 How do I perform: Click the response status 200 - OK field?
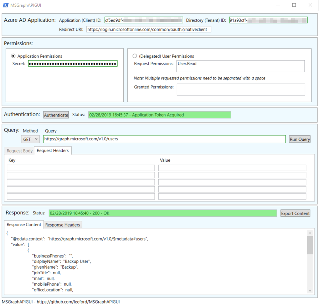tap(163, 213)
